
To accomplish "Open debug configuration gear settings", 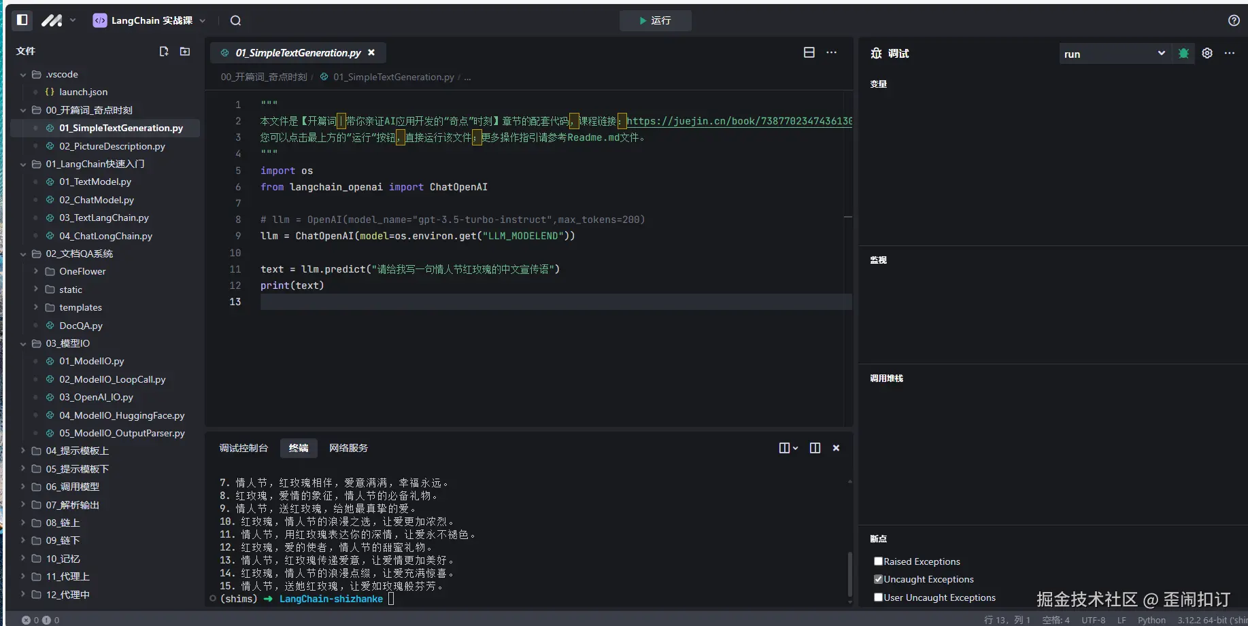I will coord(1207,53).
